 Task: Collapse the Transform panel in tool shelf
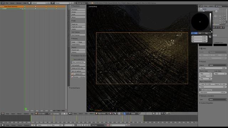72,6
